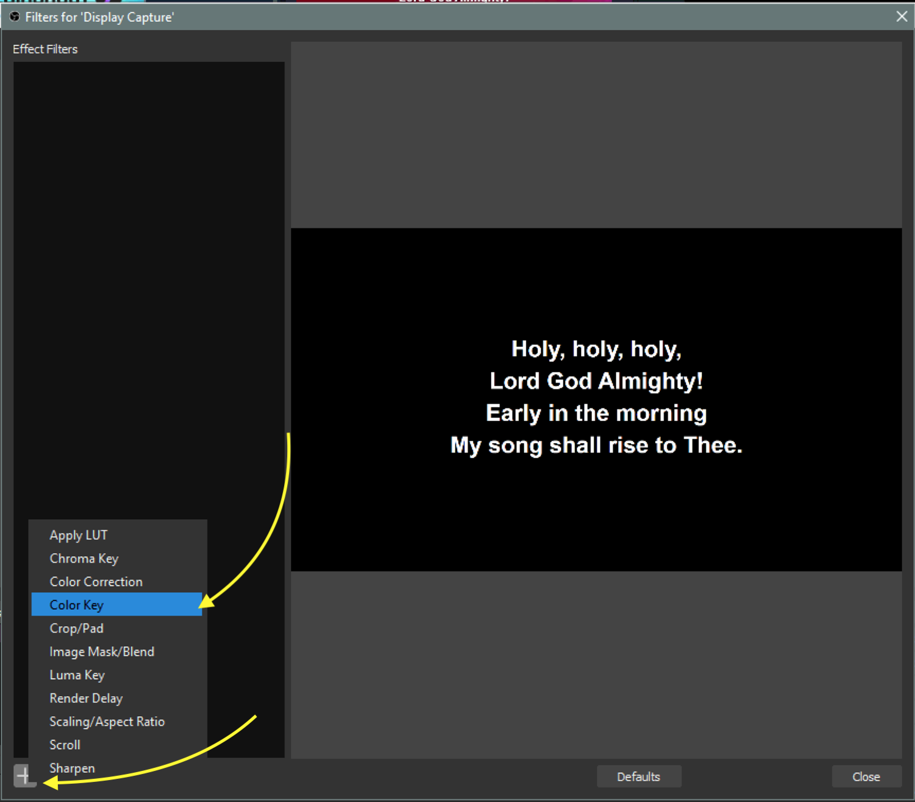Choose Chroma Key filter option
This screenshot has height=802, width=915.
(84, 558)
